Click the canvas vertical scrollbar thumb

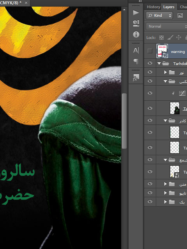click(124, 121)
